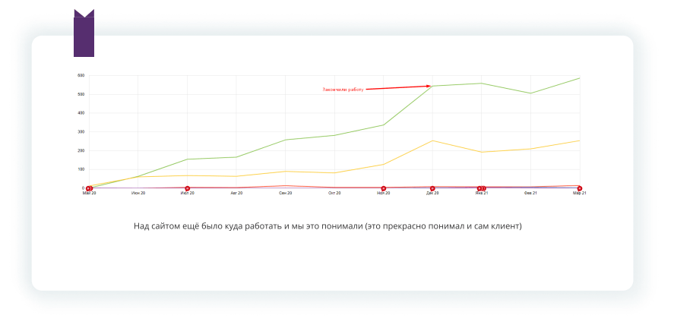Select the 'Фев 21' axis label
This screenshot has height=328, width=674.
[x=530, y=194]
